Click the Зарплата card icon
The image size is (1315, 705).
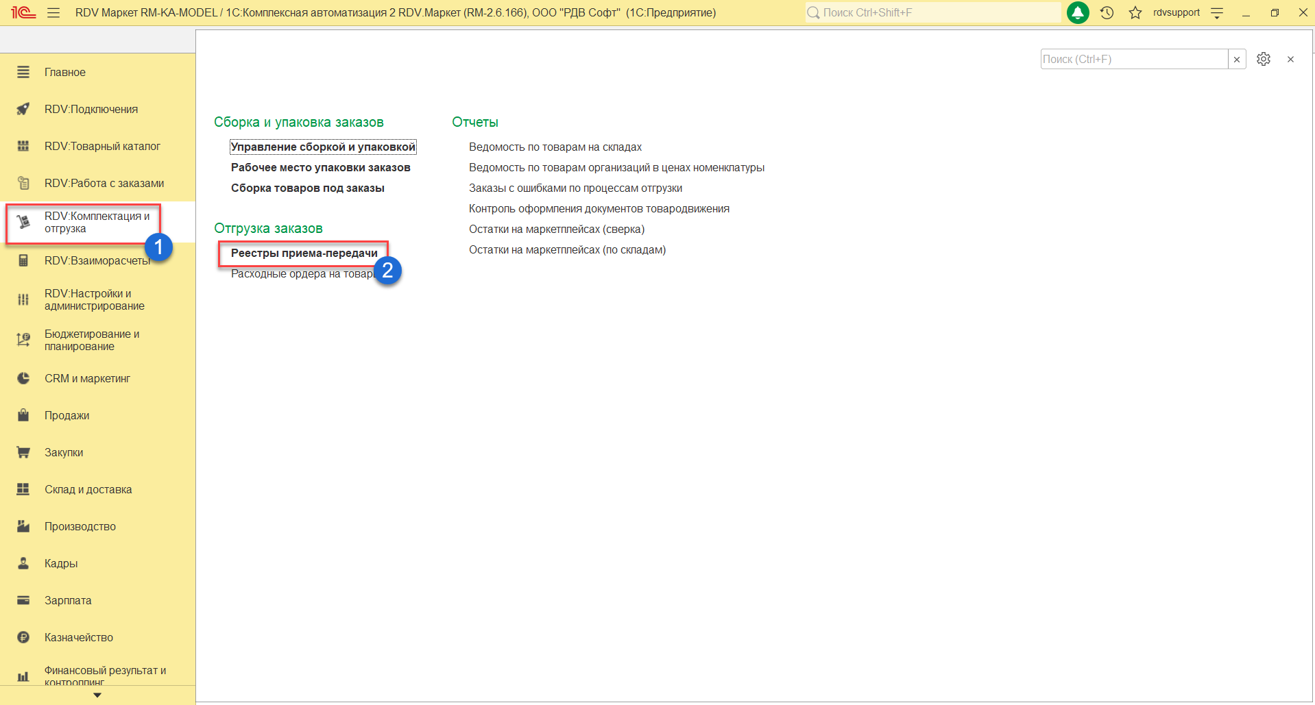click(23, 600)
